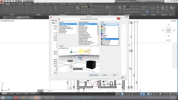
Task: Click the Layer Properties icon in ribbon
Action: (78, 9)
